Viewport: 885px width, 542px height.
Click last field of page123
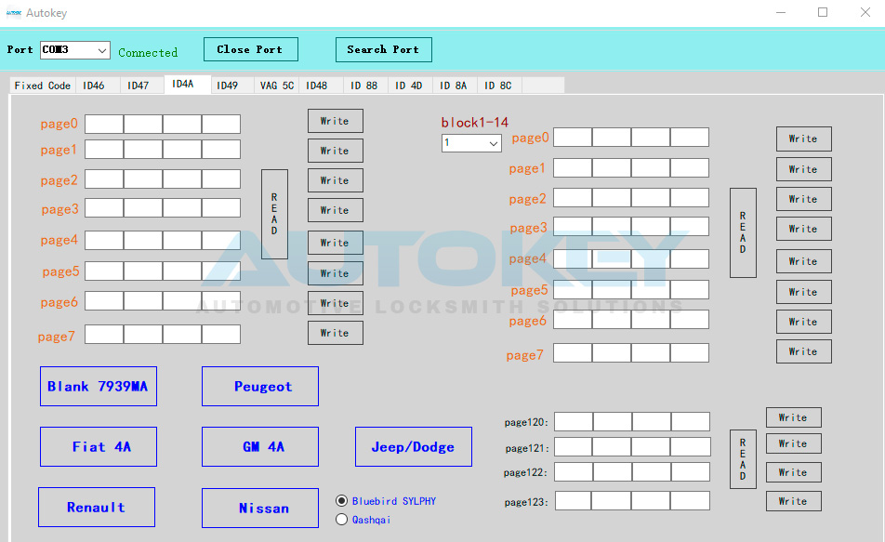[691, 501]
